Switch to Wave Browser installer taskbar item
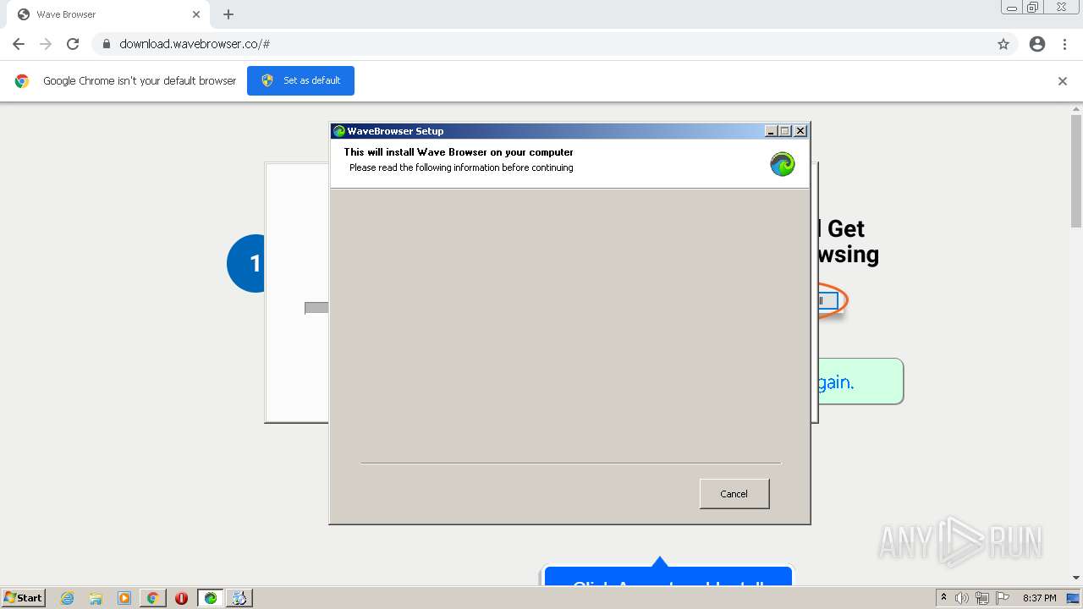This screenshot has width=1083, height=609. tap(211, 598)
